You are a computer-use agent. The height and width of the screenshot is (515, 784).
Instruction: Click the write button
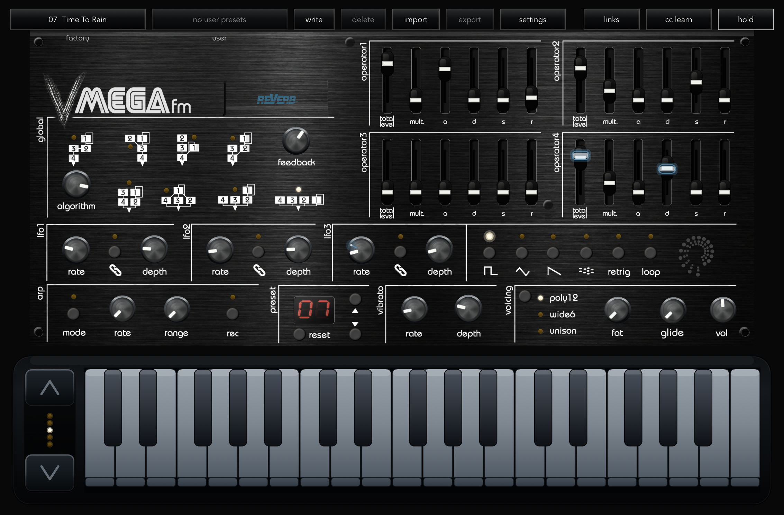314,19
